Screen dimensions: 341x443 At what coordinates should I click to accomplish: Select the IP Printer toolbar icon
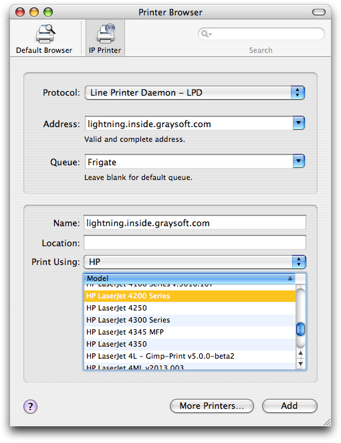pos(105,39)
